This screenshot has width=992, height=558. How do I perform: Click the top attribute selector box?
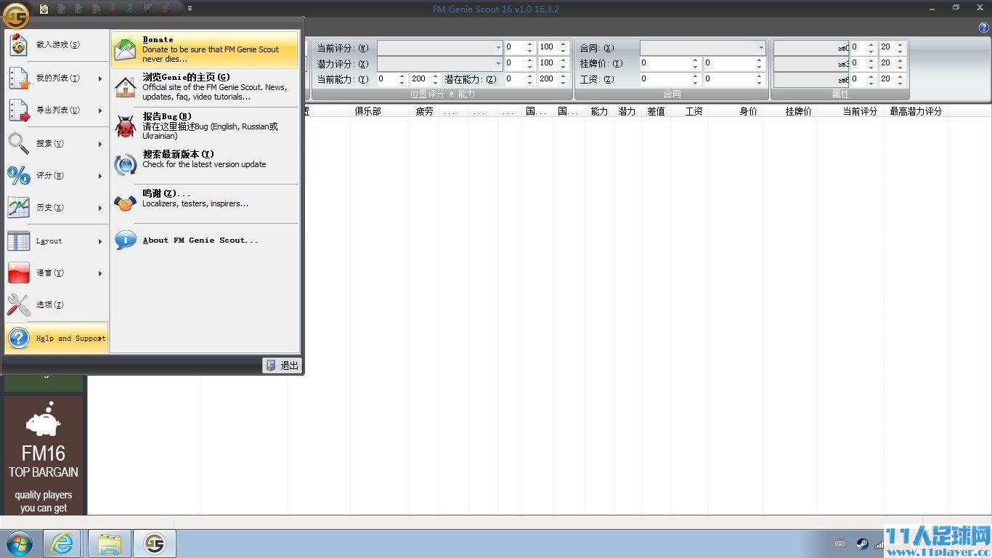tap(811, 47)
